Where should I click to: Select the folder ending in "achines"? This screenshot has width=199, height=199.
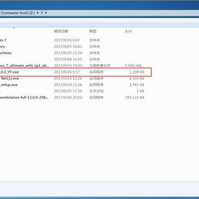click(73, 53)
